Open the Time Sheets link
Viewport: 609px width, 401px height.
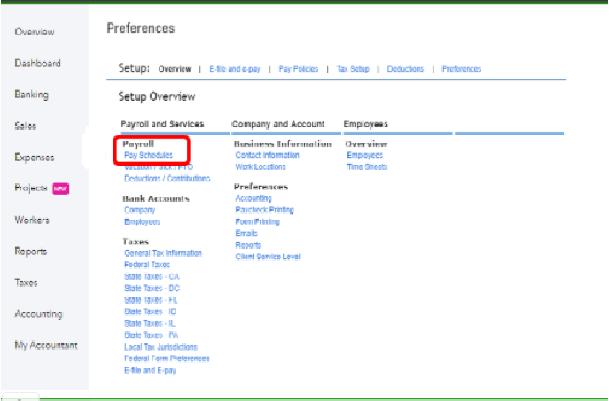tap(367, 166)
